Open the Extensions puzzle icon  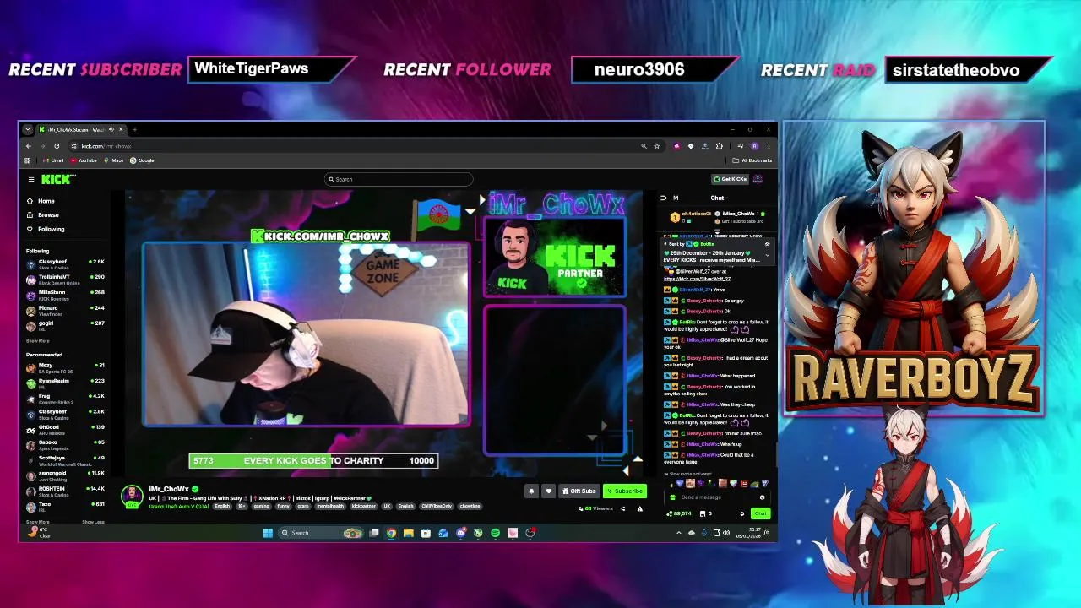(720, 146)
